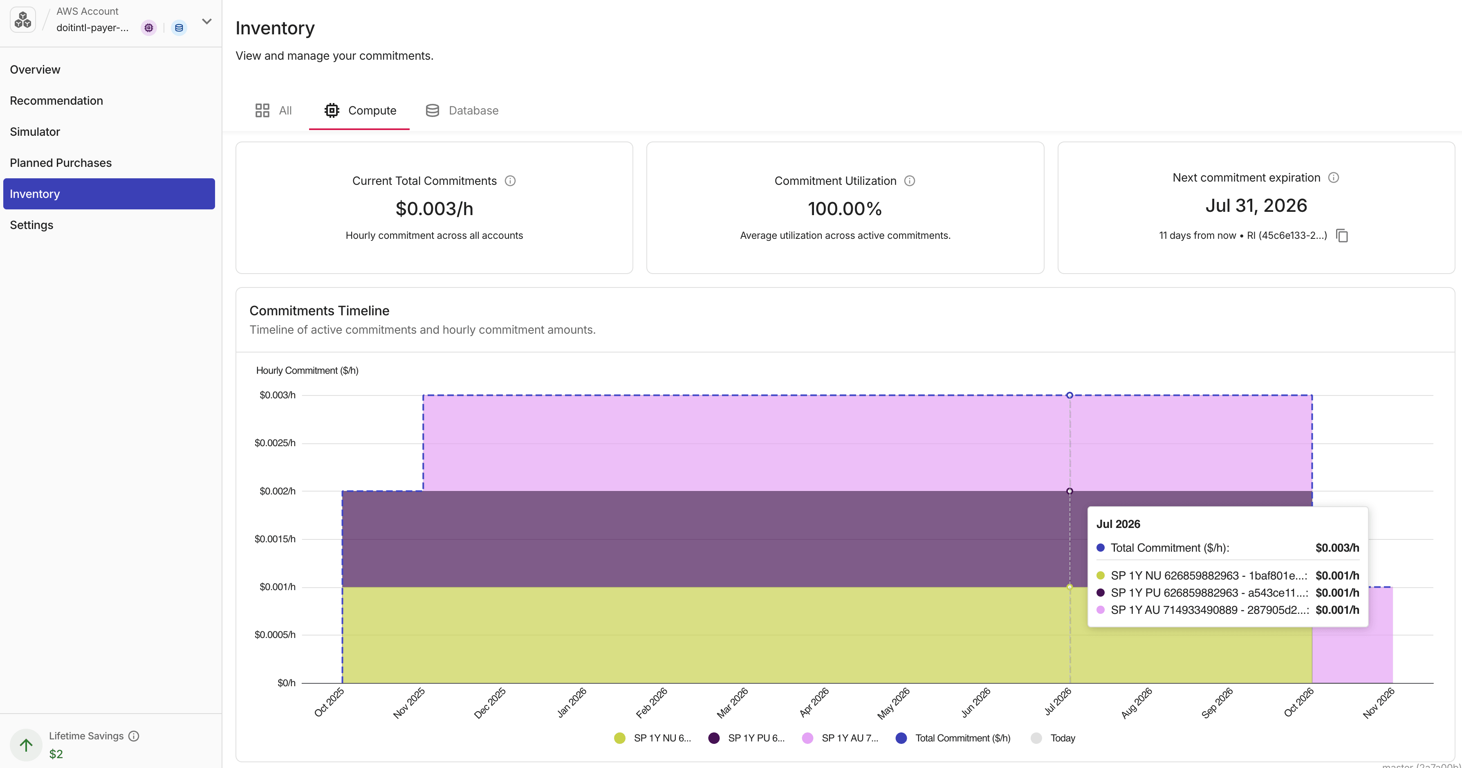Click the Apr 2026 x-axis label
This screenshot has height=768, width=1462.
point(815,703)
